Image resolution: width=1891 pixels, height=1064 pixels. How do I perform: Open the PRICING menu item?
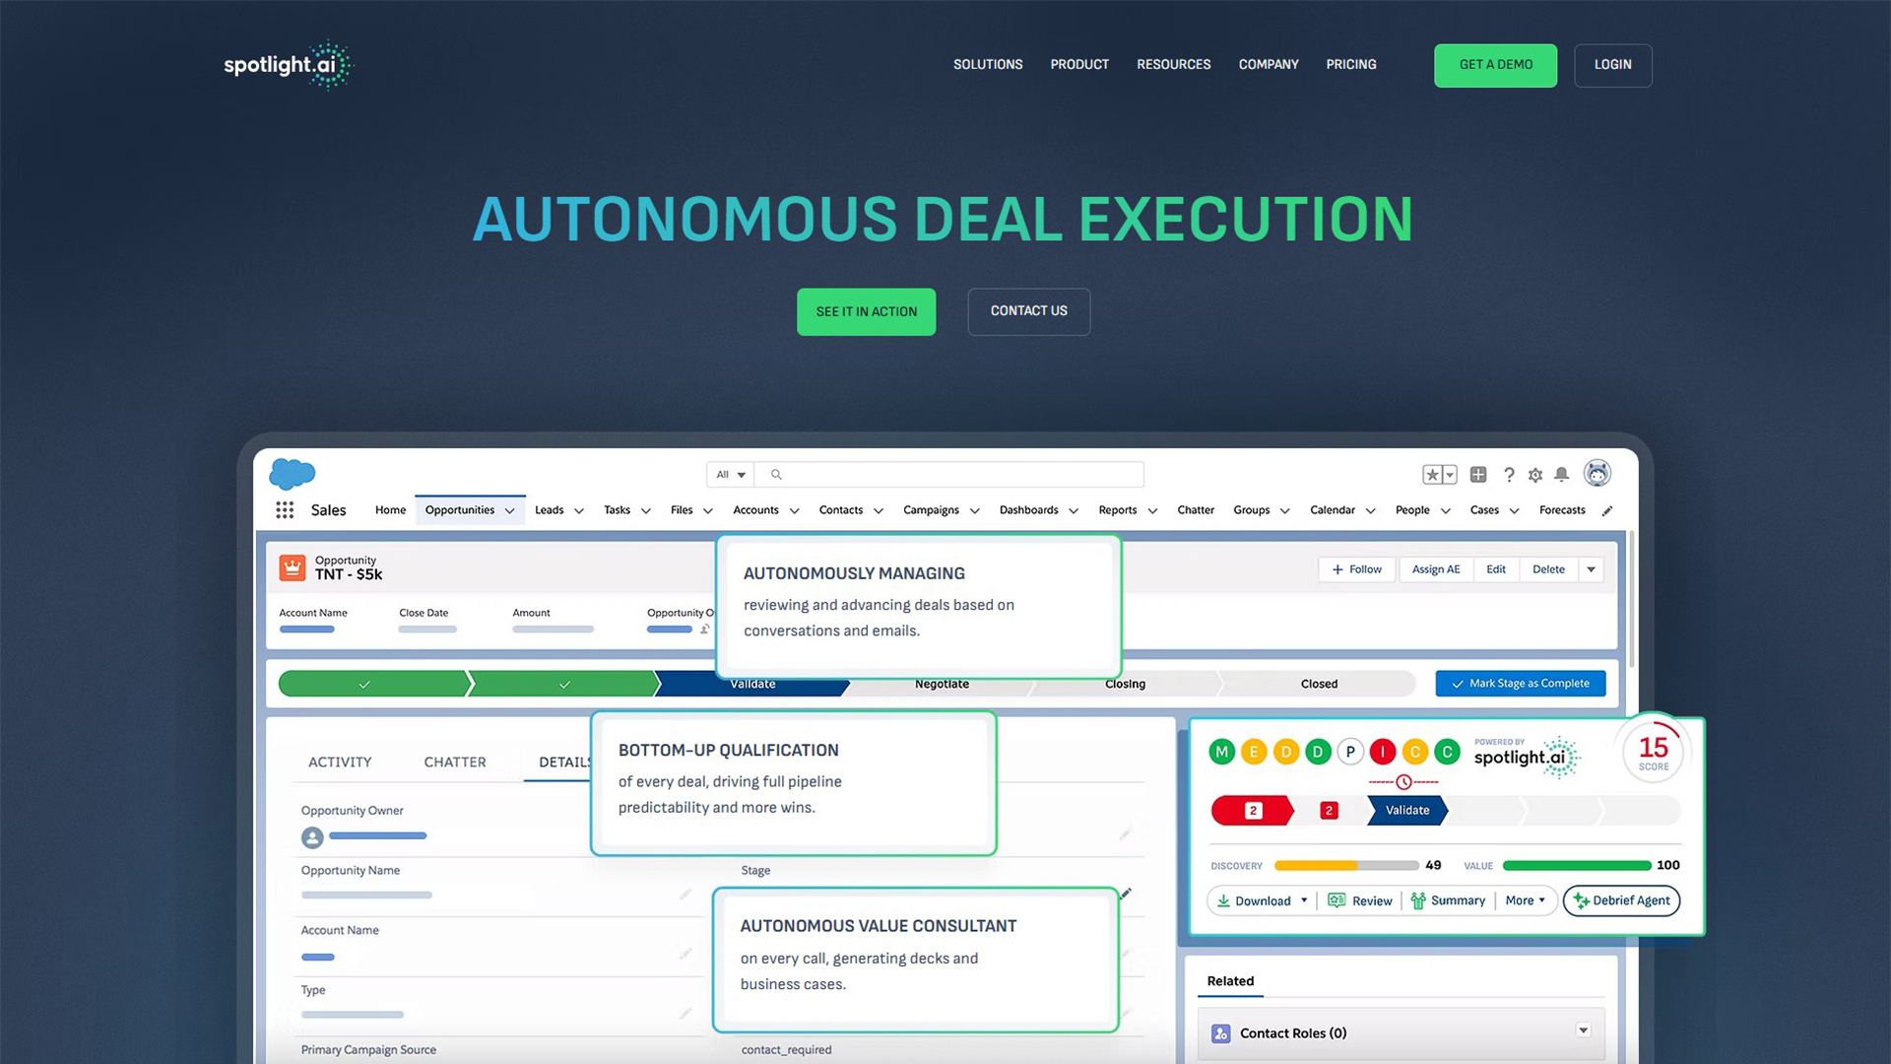point(1350,64)
